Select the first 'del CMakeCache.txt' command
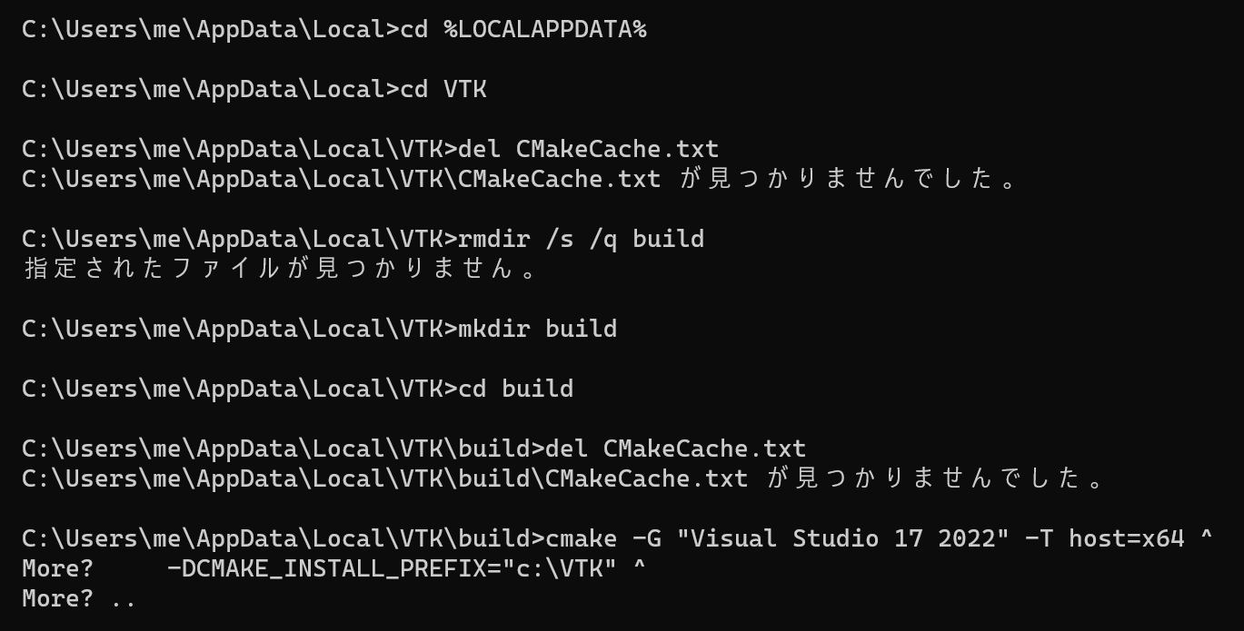 589,149
